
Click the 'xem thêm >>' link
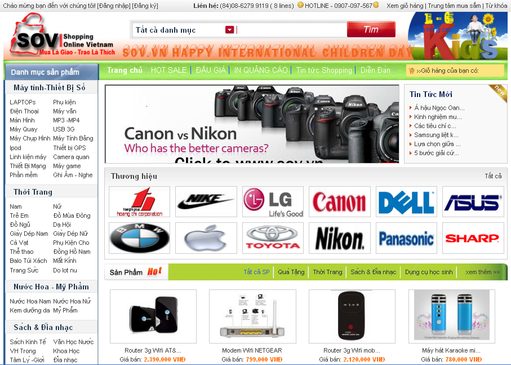click(482, 272)
